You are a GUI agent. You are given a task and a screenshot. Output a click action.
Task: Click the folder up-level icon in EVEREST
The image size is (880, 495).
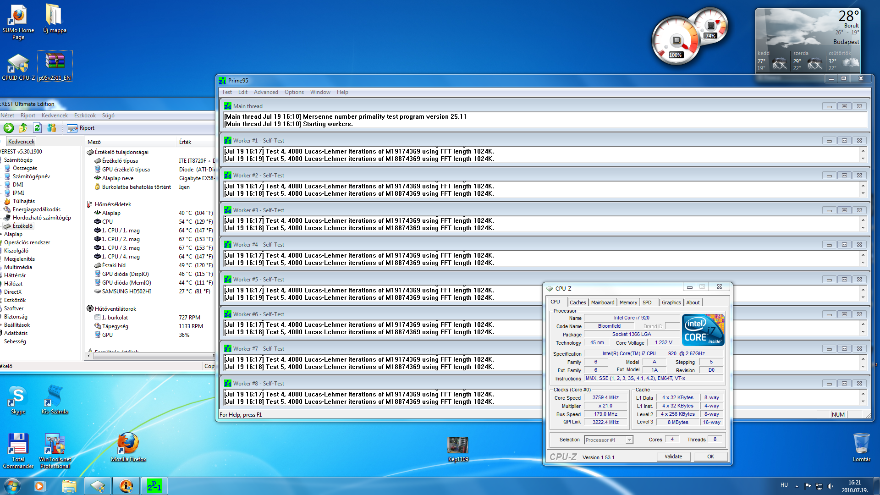(23, 128)
